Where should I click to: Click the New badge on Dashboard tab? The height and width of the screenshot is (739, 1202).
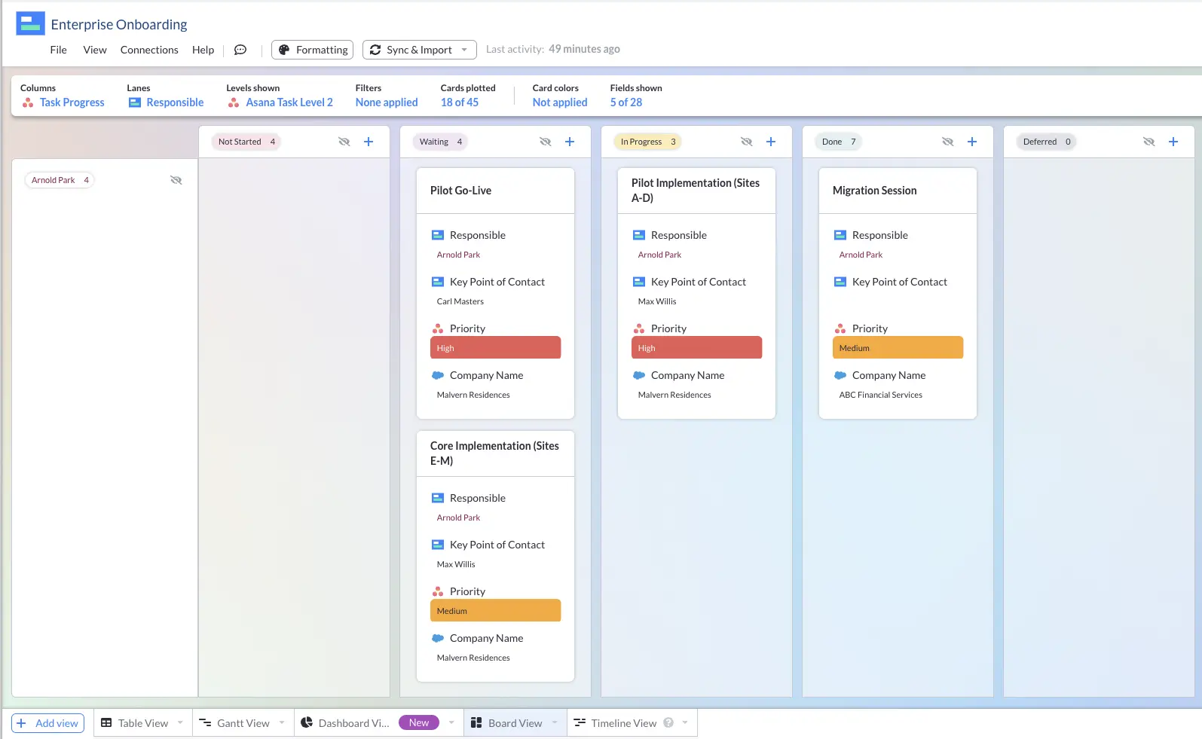tap(419, 723)
